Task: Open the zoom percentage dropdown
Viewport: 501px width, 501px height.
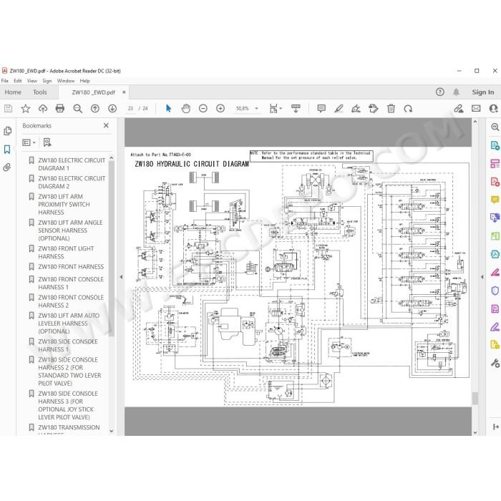Action: point(256,109)
